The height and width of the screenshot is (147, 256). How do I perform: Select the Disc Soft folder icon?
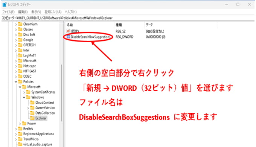point(20,35)
